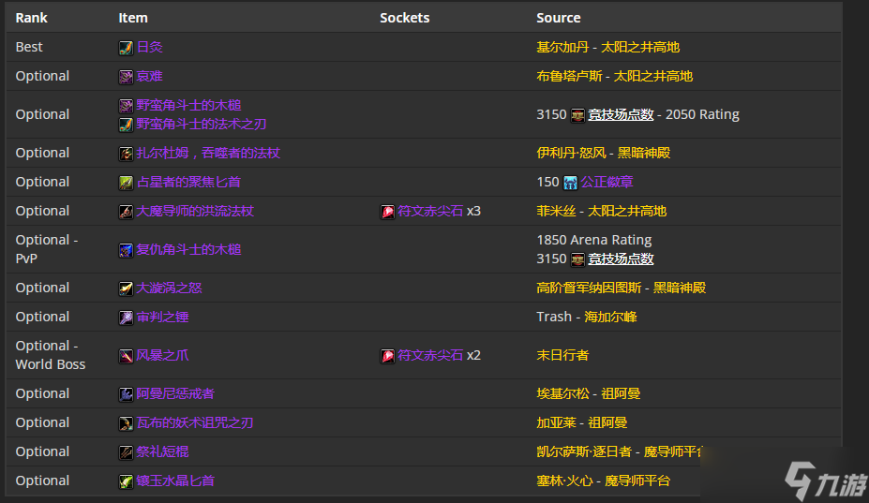Screen dimensions: 869x503
Task: Open the 基尔加丹 - 太阳之井高地 source link
Action: coord(608,47)
